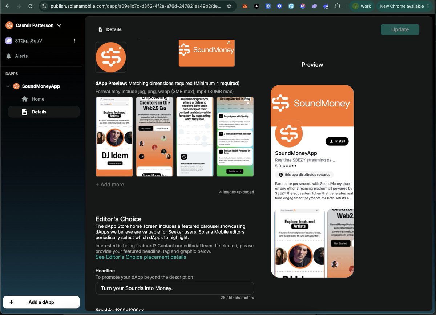Viewport: 436px width, 315px height.
Task: Remove the Empowering Creators screenshot
Action: point(167,103)
